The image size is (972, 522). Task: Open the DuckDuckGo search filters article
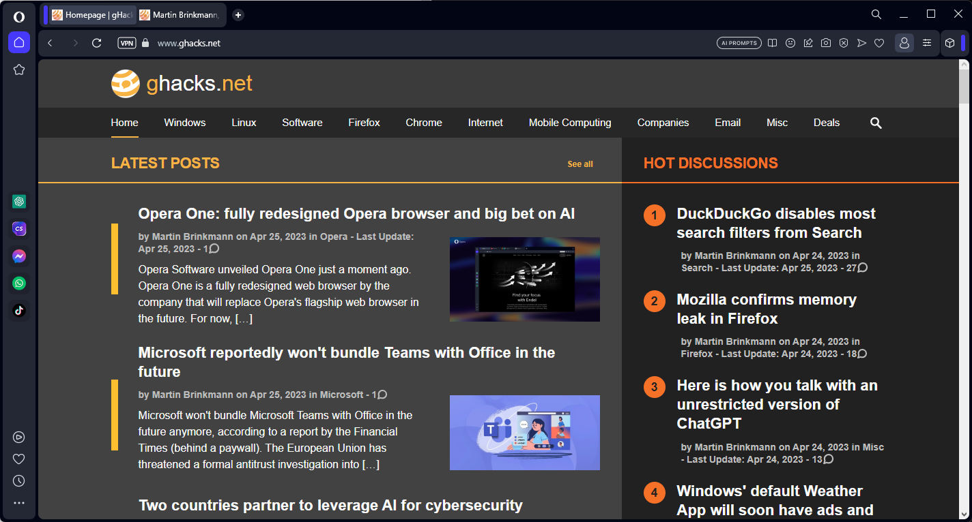tap(775, 222)
